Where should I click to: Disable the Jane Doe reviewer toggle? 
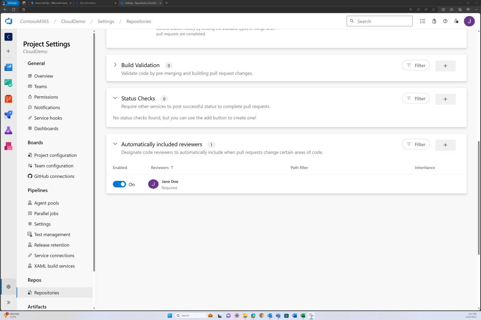point(119,184)
